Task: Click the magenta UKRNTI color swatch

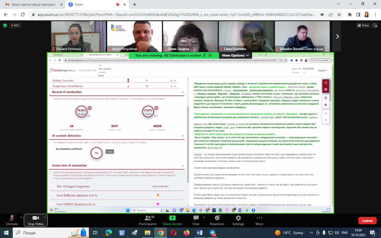Action: (158, 204)
